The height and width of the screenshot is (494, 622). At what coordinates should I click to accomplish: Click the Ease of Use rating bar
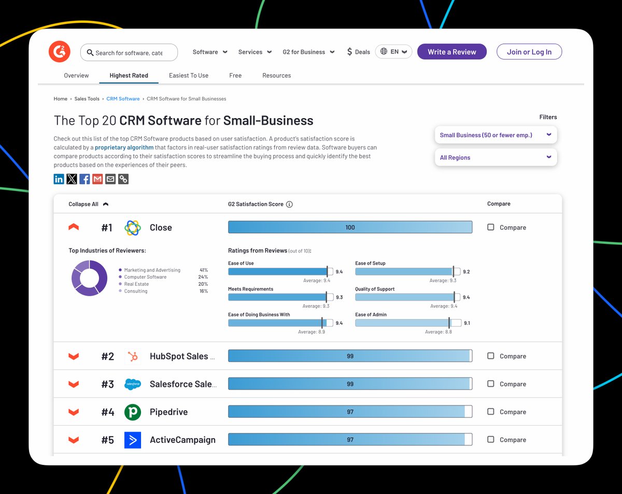point(280,271)
